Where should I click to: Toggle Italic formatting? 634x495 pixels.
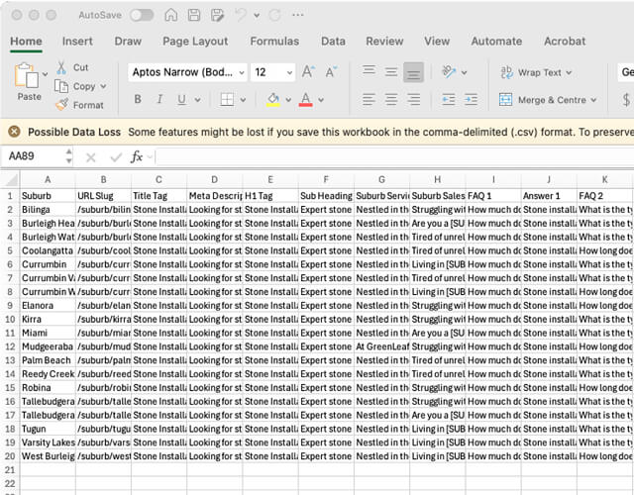(x=159, y=100)
